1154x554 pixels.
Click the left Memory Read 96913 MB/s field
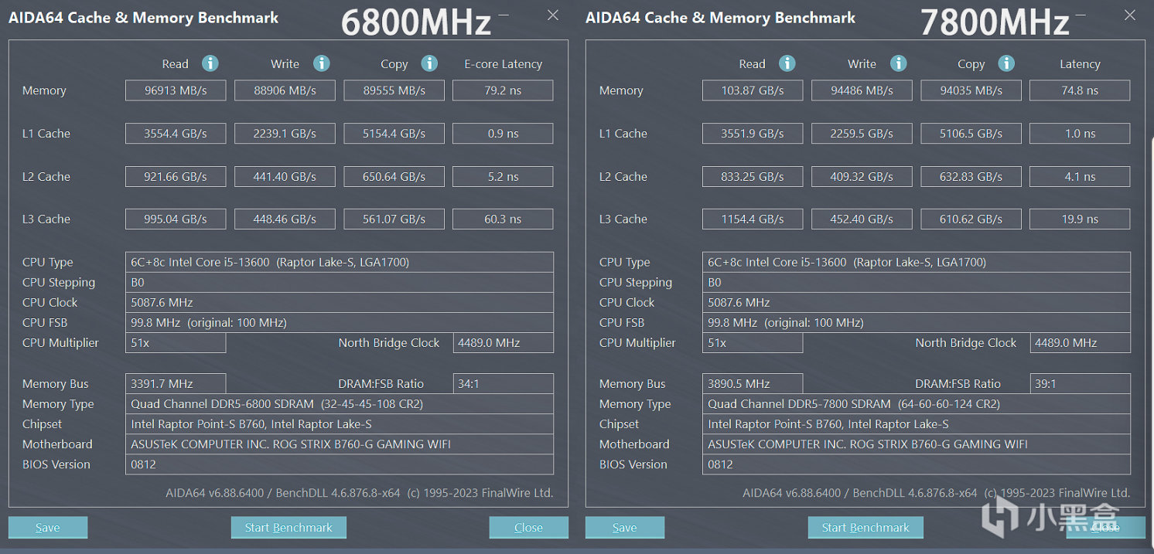point(176,90)
